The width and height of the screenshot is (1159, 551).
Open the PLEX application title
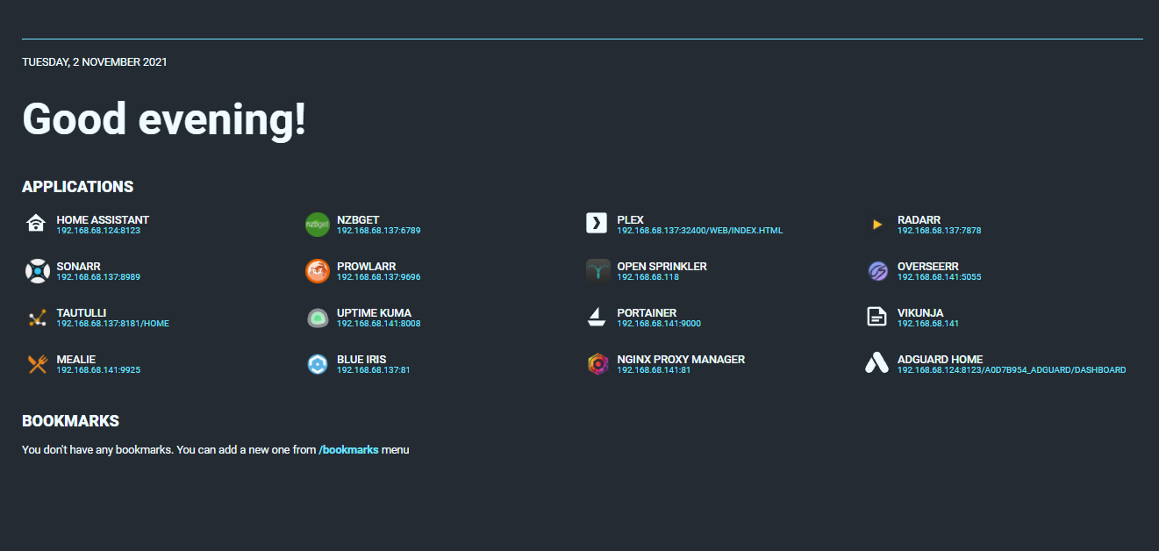[x=630, y=220]
